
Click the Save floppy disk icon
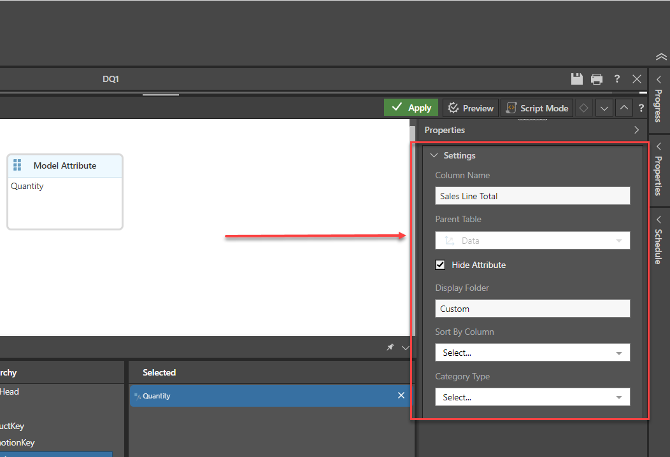click(x=576, y=79)
